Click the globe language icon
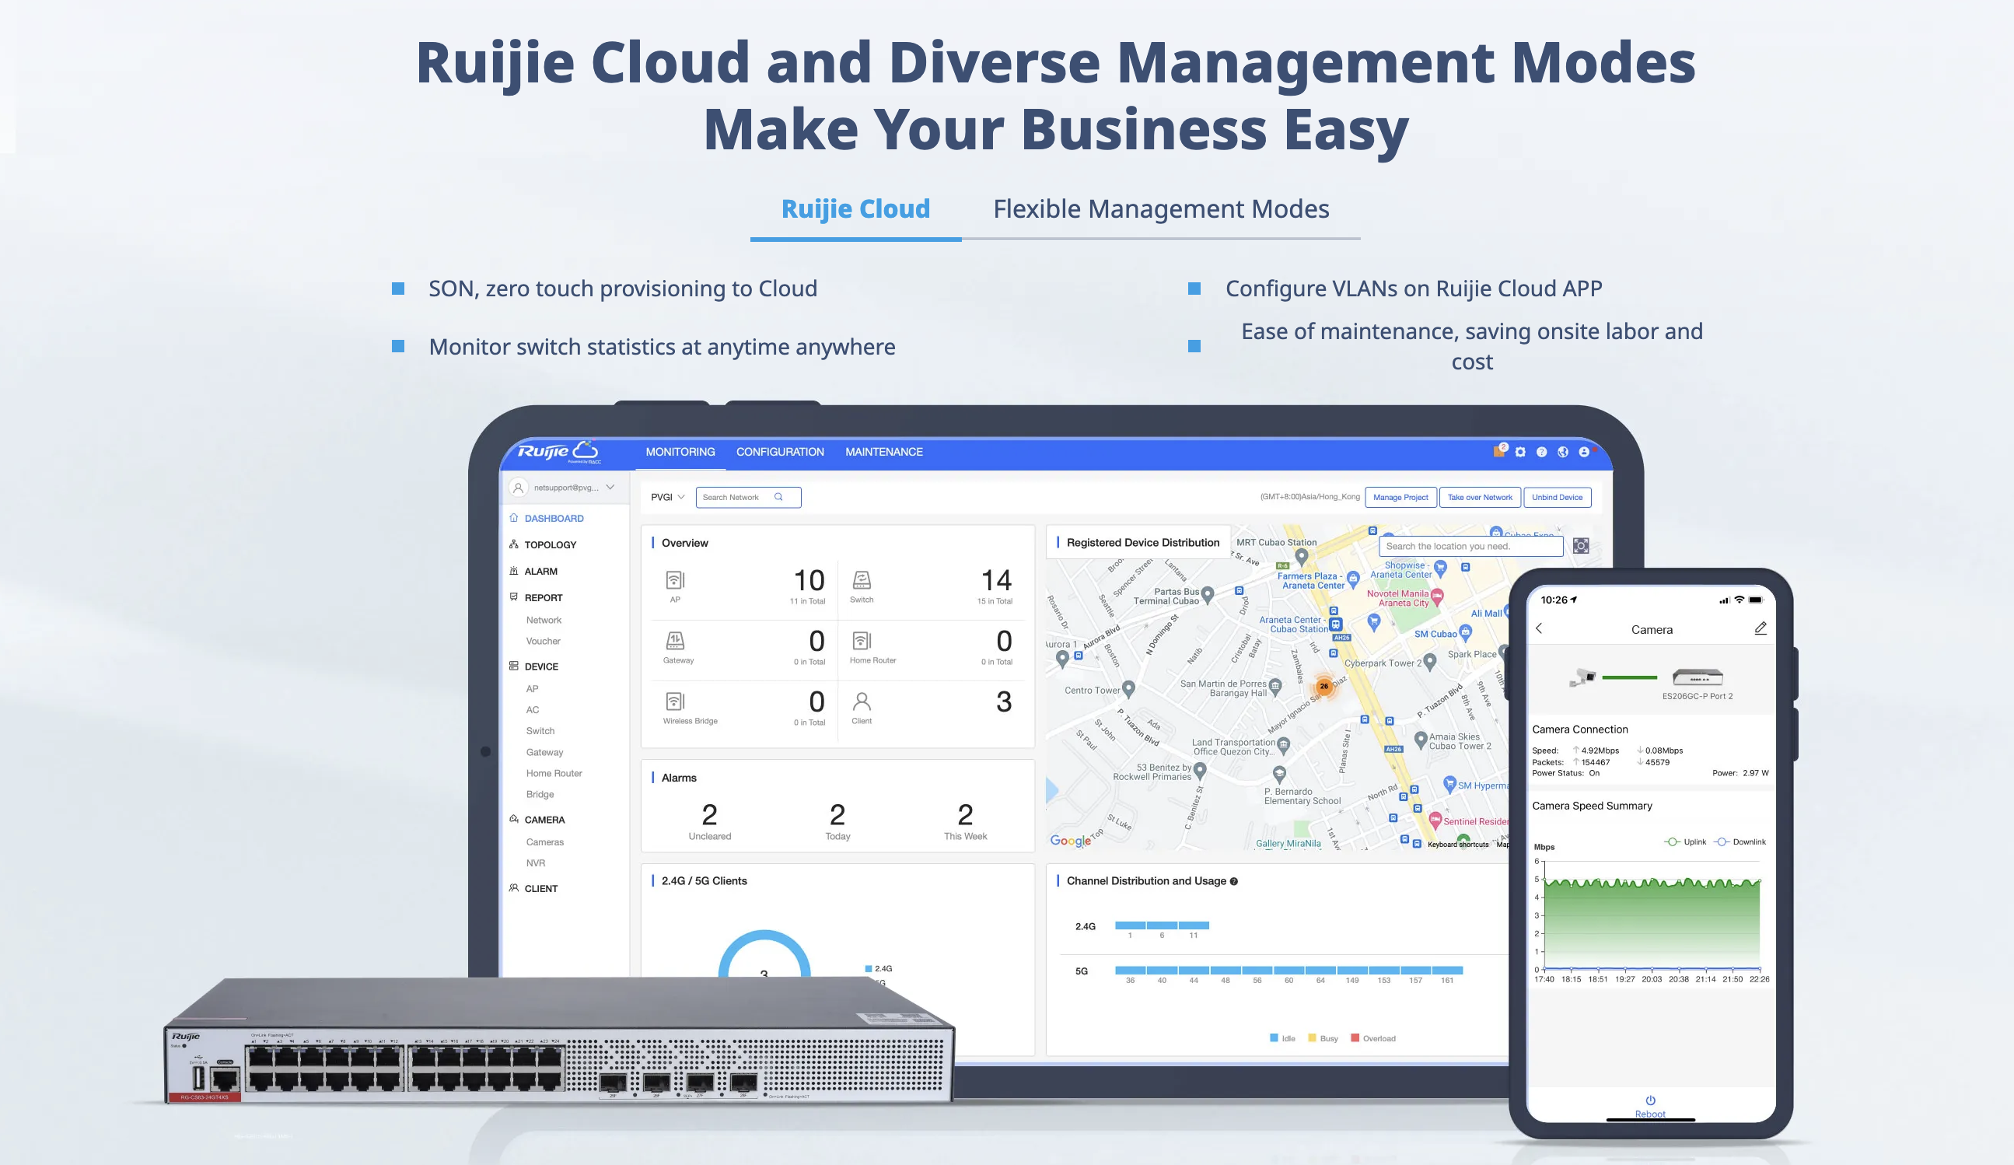The height and width of the screenshot is (1165, 2014). (x=1562, y=453)
